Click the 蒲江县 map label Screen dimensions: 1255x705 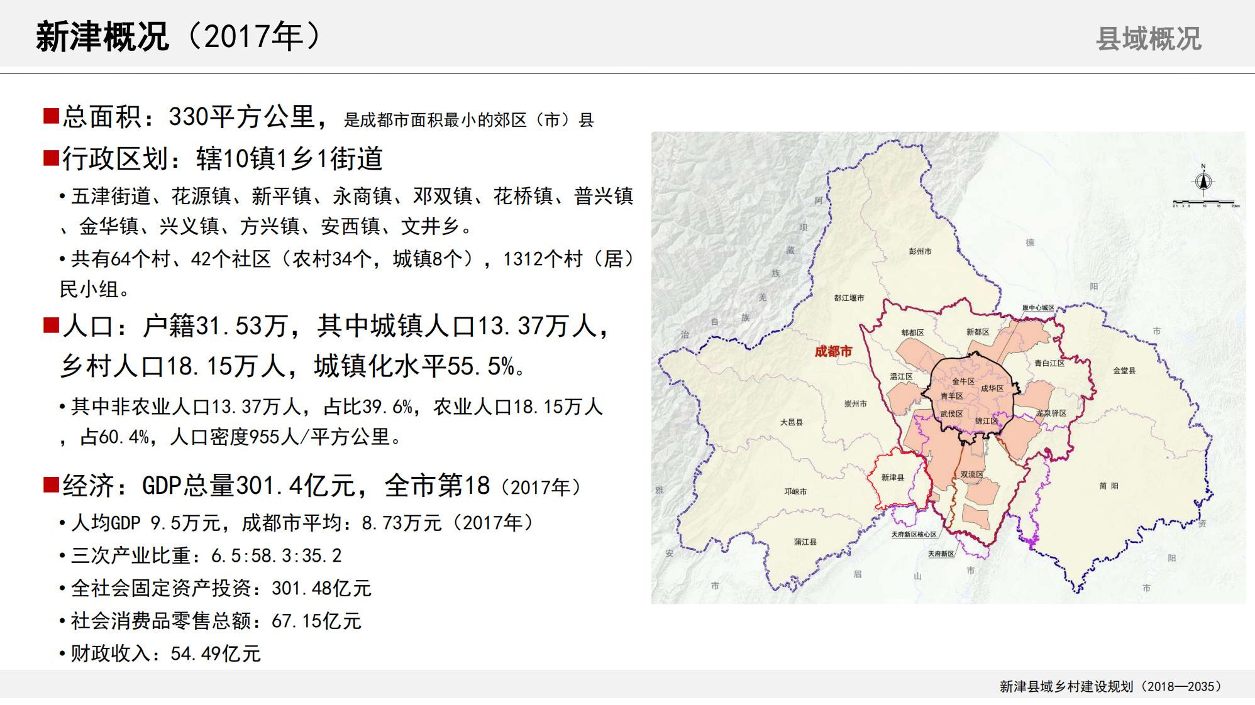tap(805, 542)
